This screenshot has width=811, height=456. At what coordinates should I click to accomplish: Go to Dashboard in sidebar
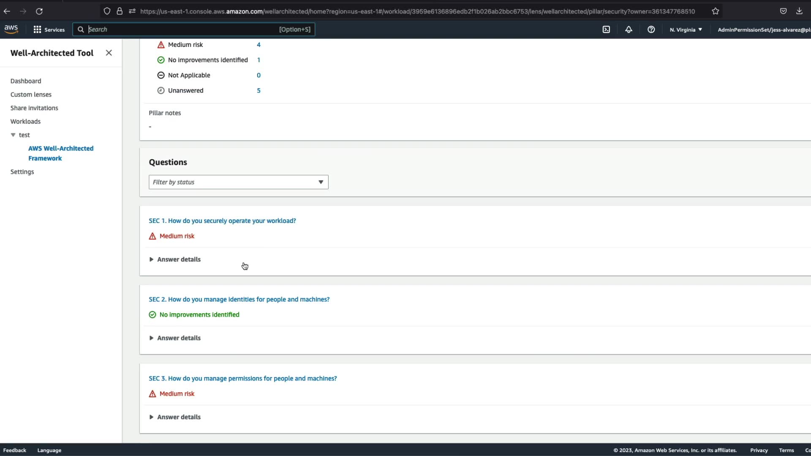point(26,81)
